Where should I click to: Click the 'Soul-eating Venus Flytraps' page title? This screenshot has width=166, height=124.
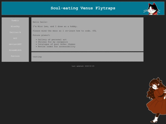pyautogui.click(x=83, y=8)
